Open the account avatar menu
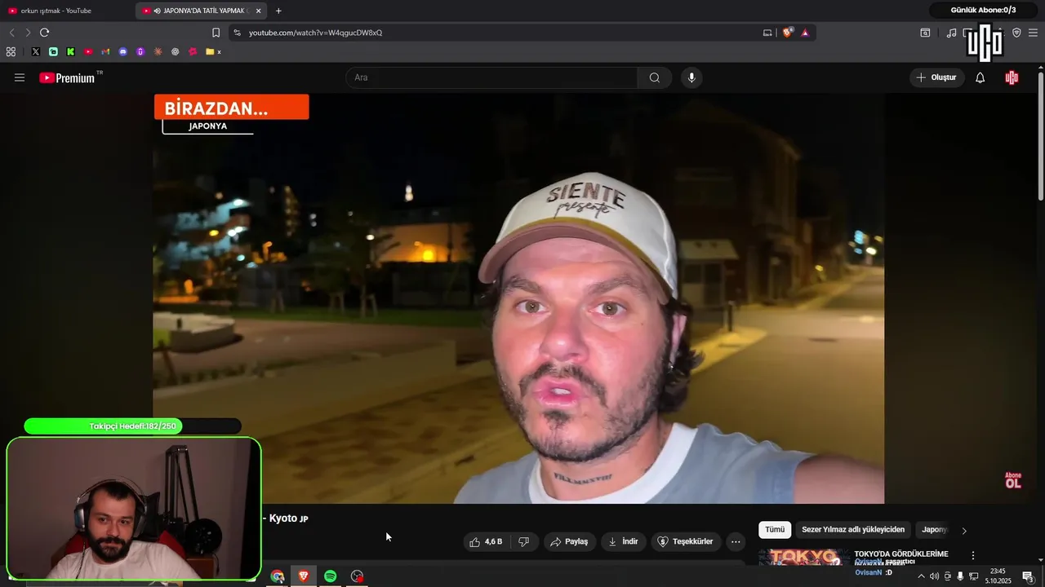1045x587 pixels. 1012,77
